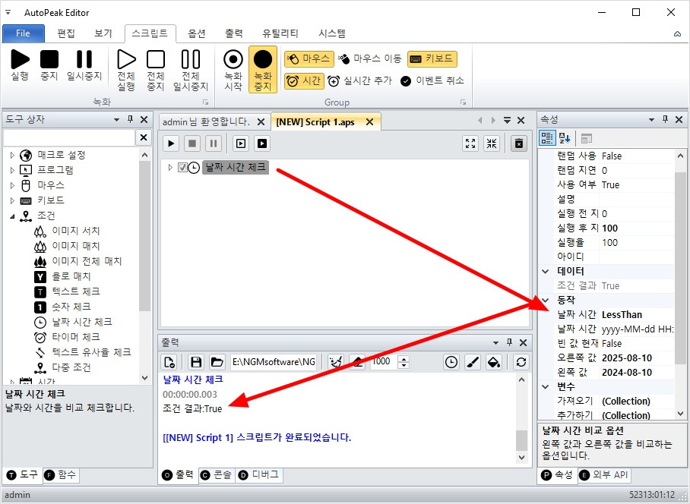Run the script with 실행 play icon
Viewport: 690px width, 504px height.
pos(20,65)
